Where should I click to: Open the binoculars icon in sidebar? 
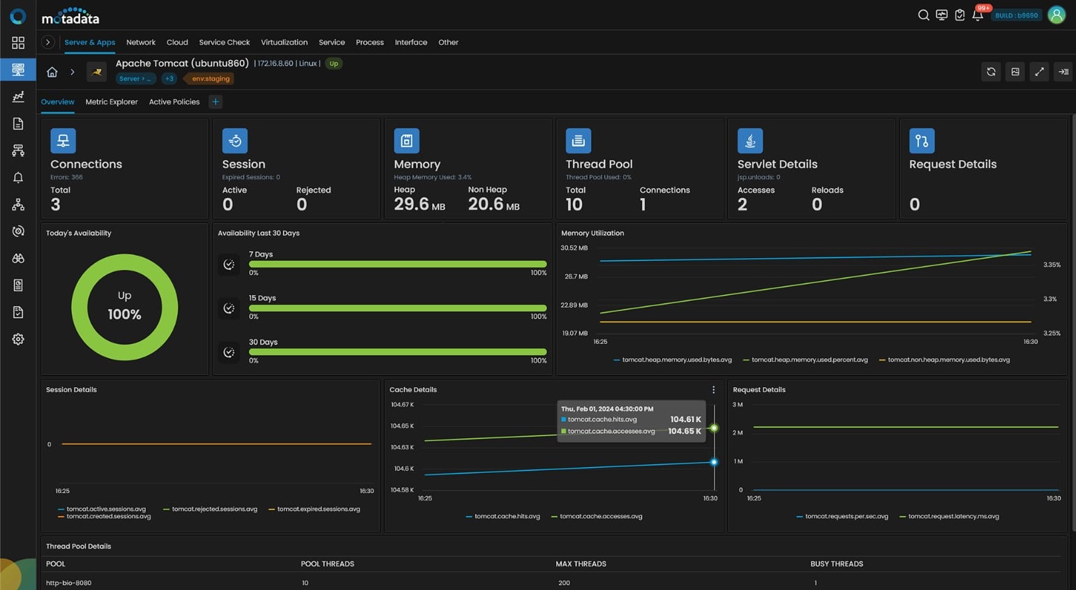pos(18,258)
